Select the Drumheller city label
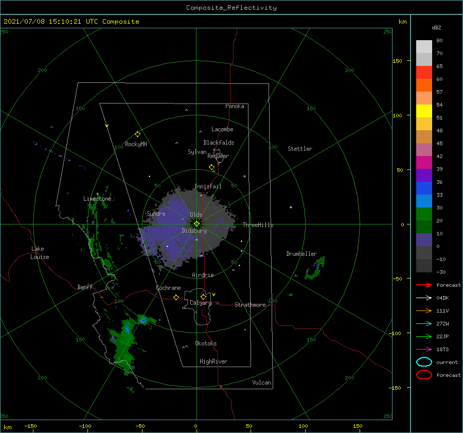 pyautogui.click(x=301, y=254)
